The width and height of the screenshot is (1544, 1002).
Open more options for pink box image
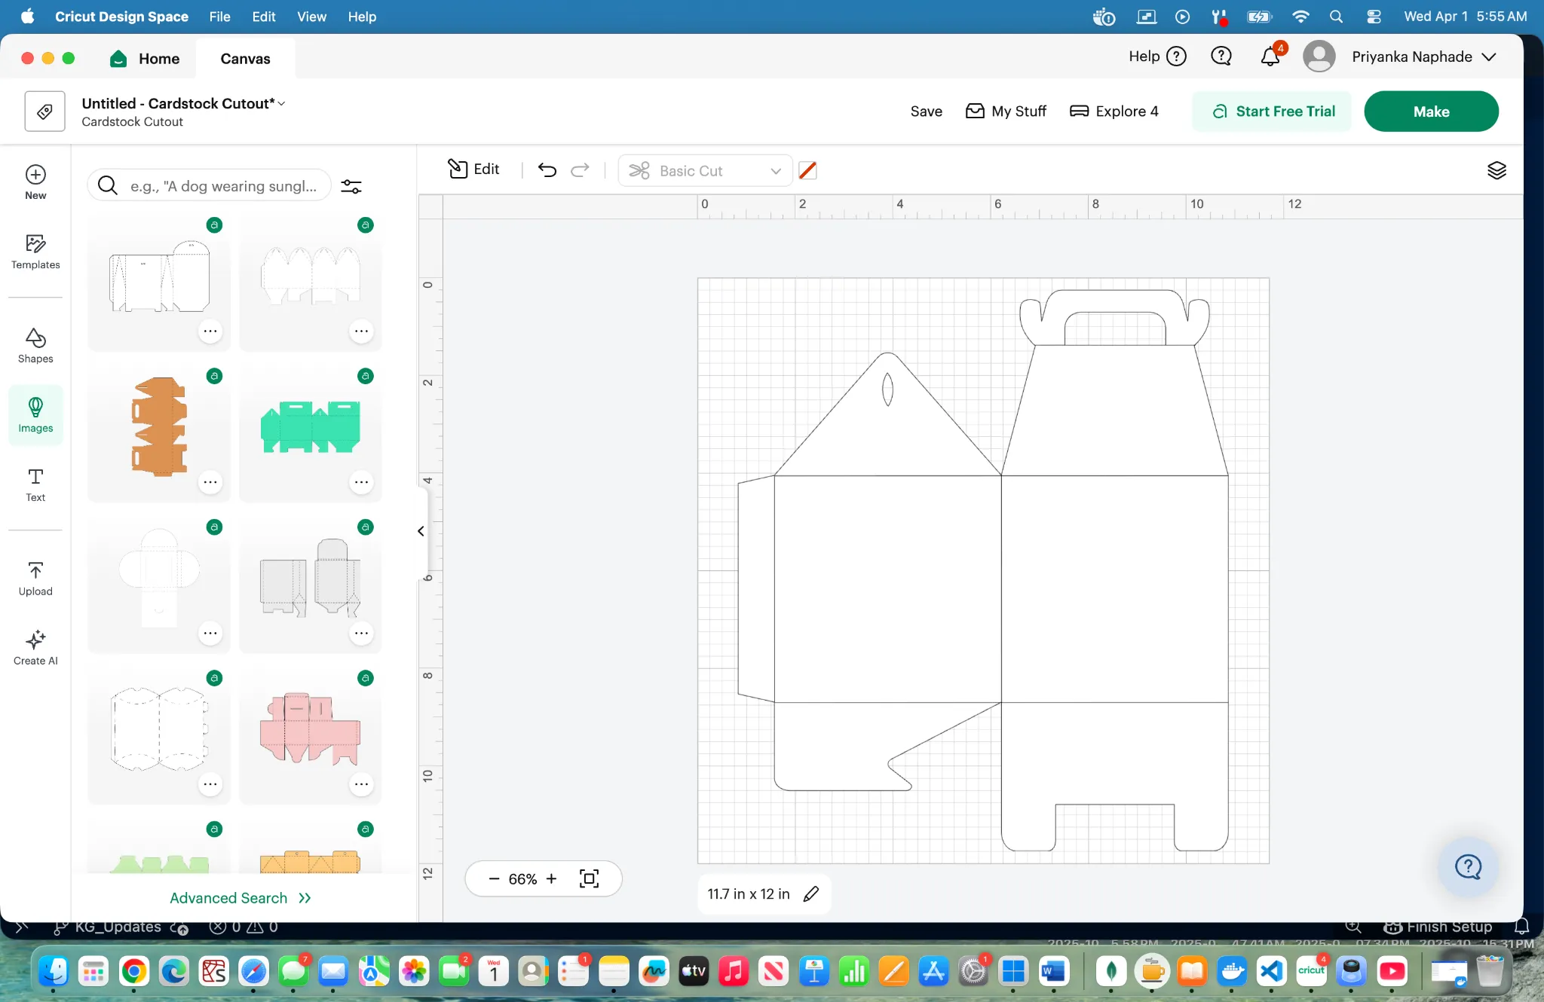pos(362,784)
